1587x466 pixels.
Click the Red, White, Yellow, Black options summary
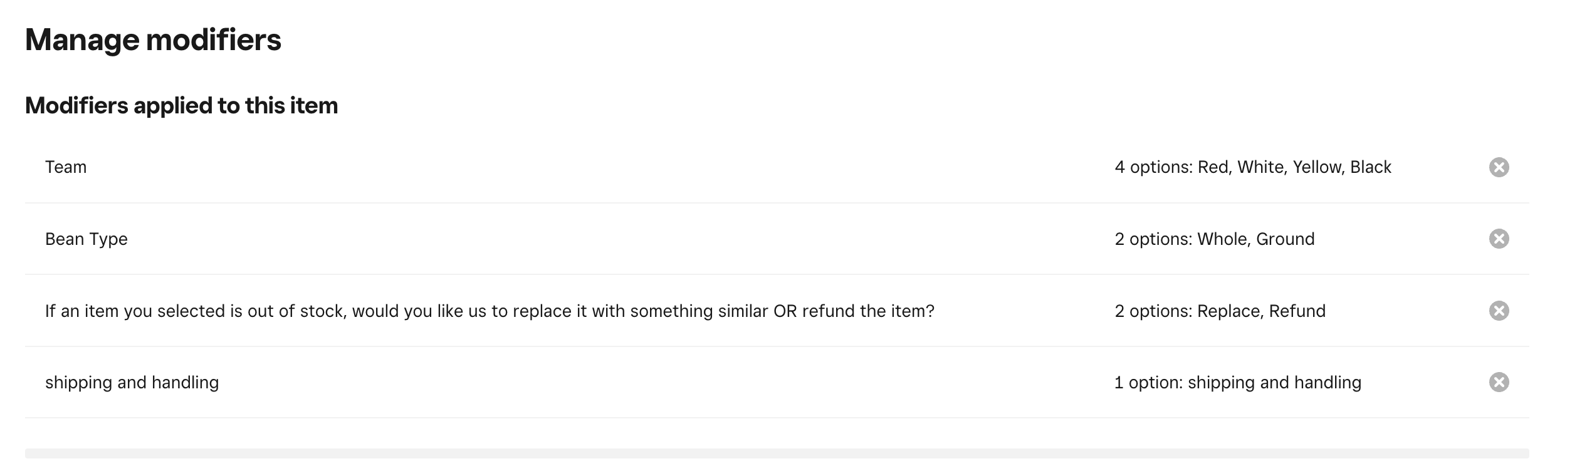click(1294, 167)
